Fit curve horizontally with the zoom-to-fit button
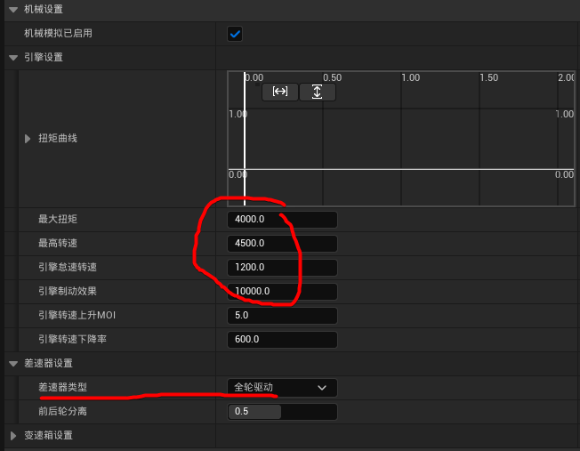Screen dimensions: 580x451 (x=280, y=92)
